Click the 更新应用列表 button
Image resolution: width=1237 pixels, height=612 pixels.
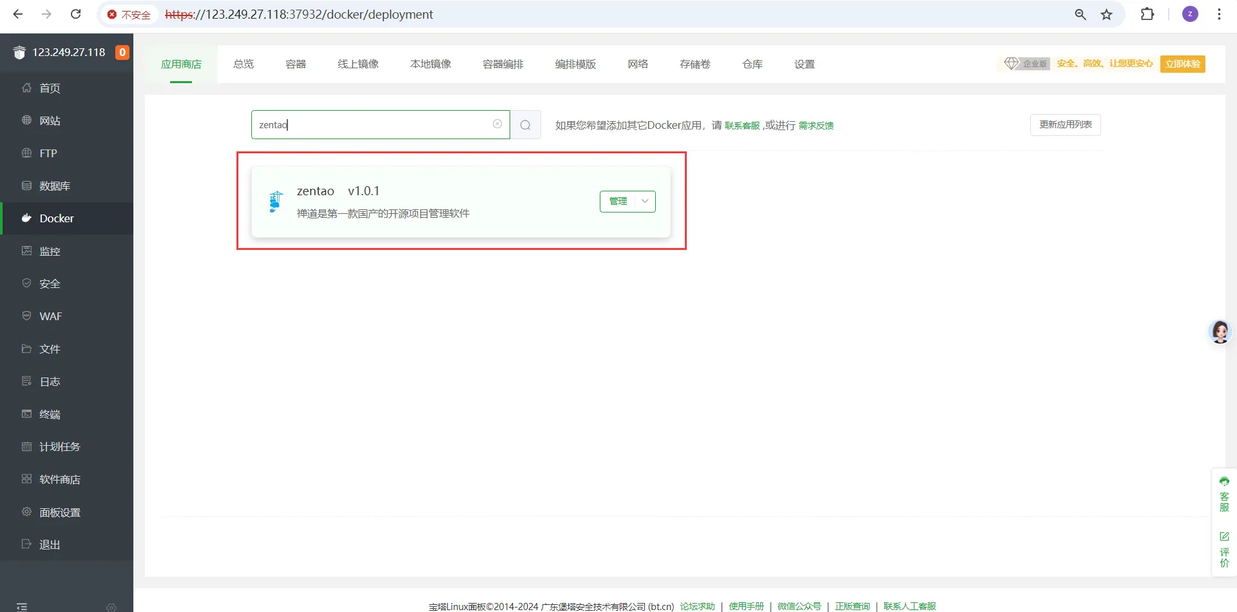point(1066,124)
